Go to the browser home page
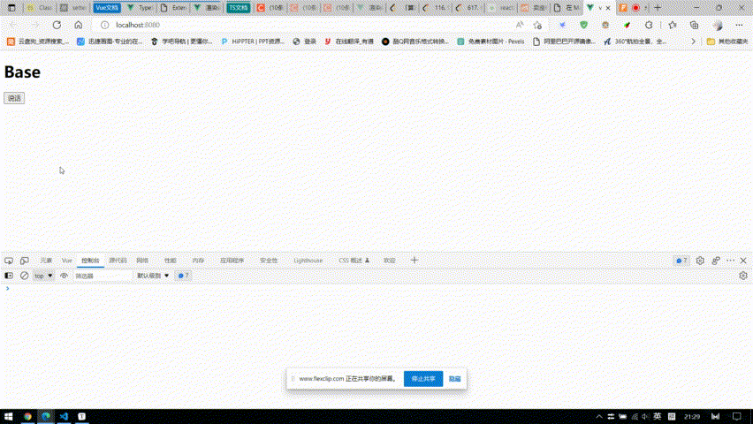This screenshot has height=424, width=753. (x=79, y=25)
